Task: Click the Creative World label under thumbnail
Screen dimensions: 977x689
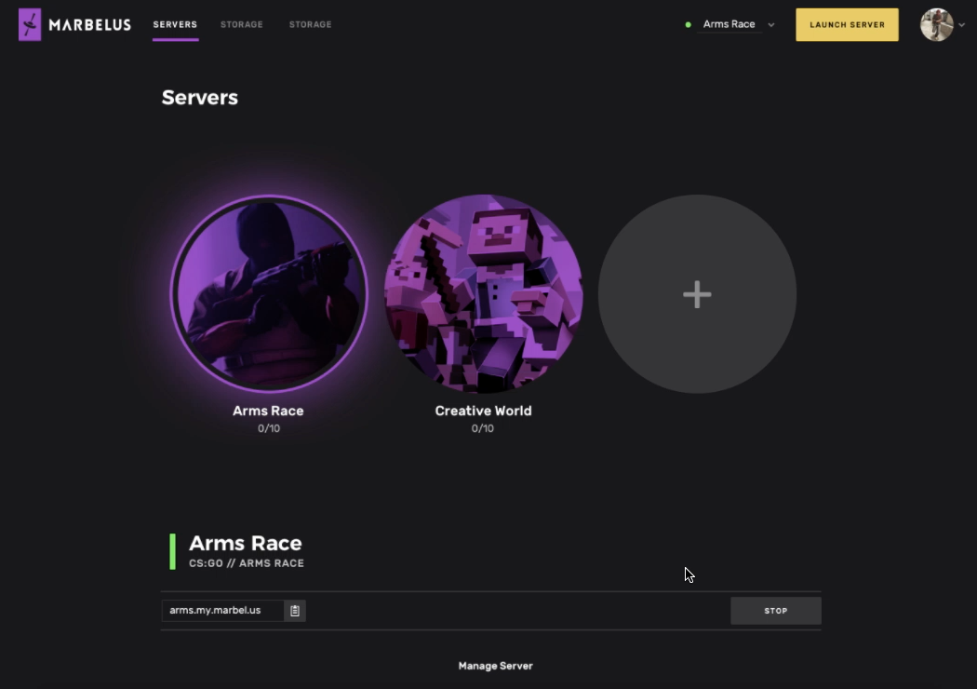Action: pyautogui.click(x=483, y=411)
